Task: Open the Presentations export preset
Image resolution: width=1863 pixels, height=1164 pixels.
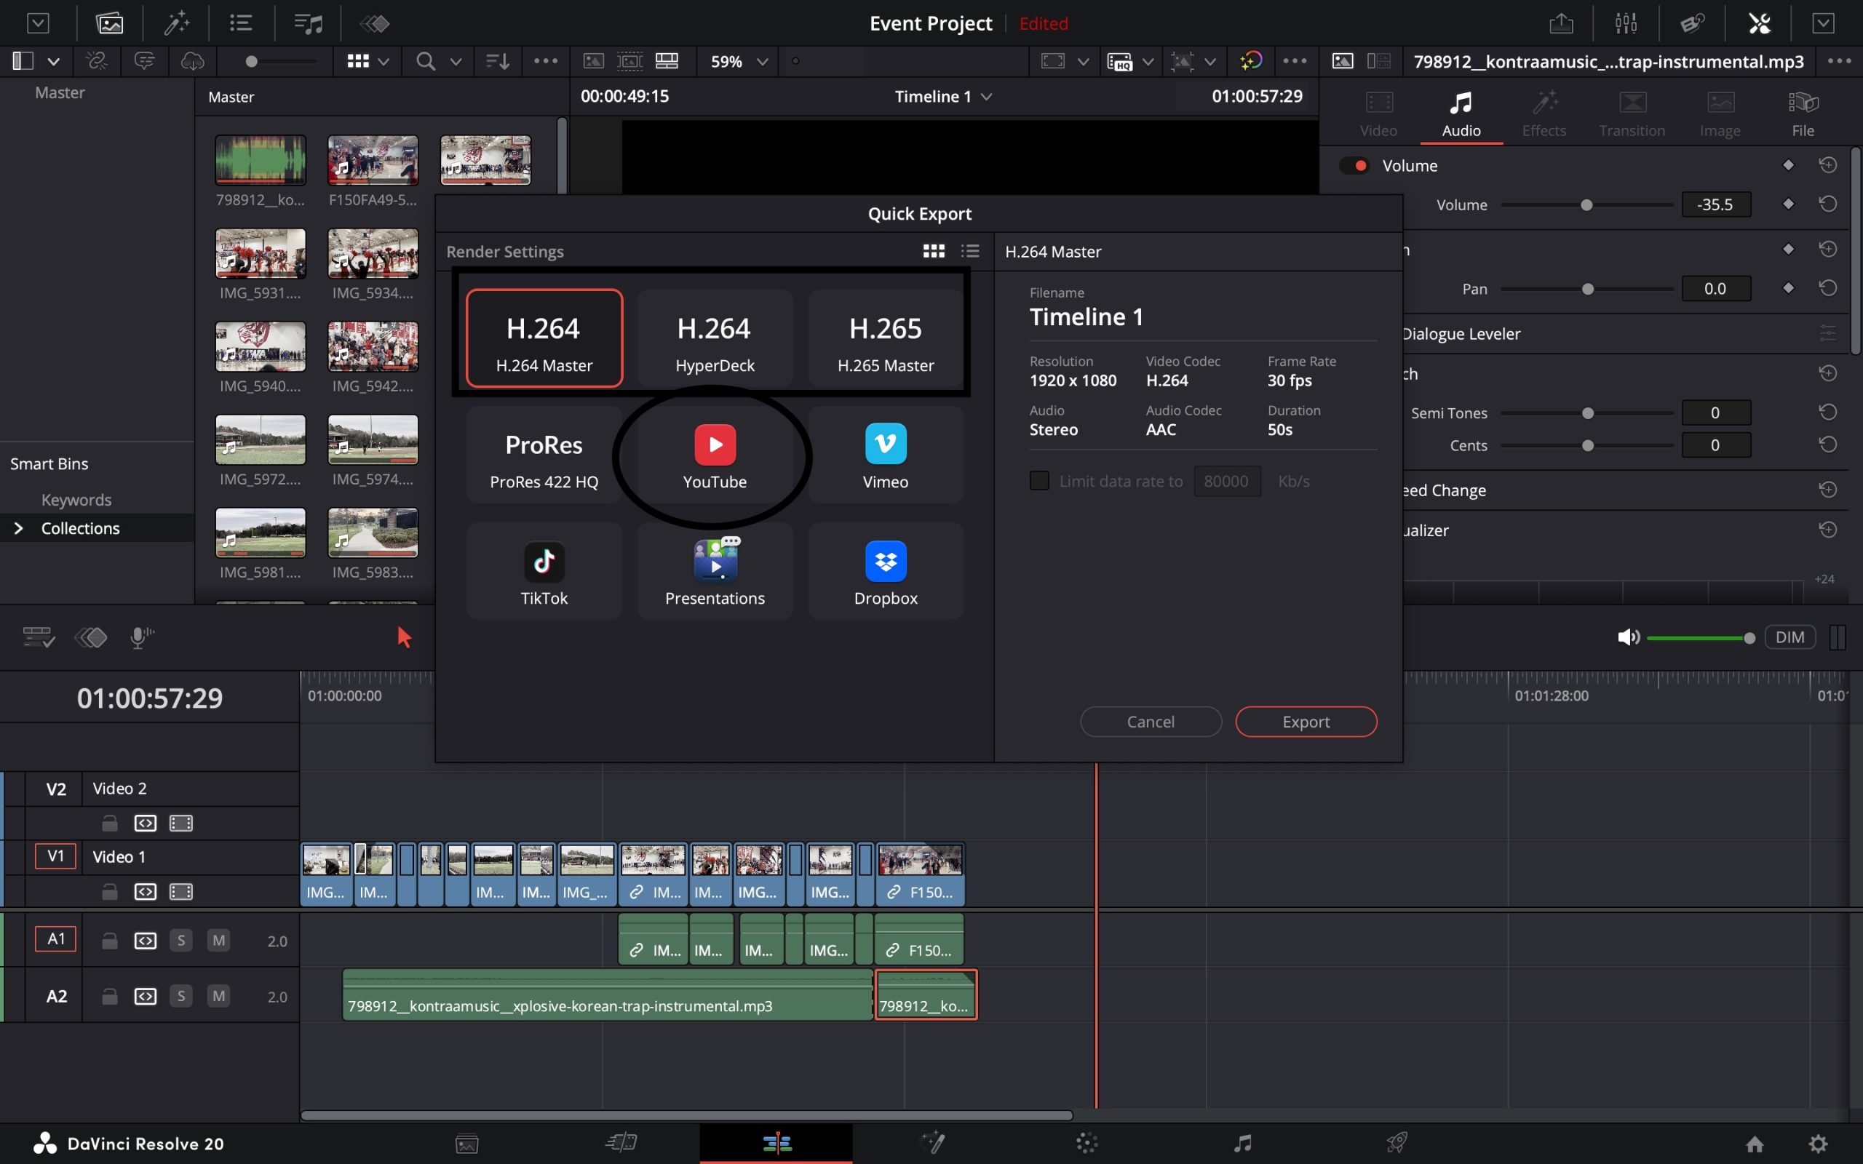Action: (x=715, y=572)
